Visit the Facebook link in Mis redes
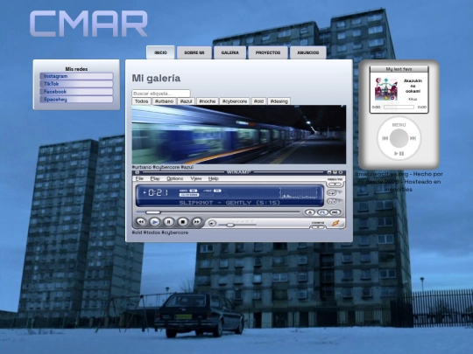Viewport: 473px width, 354px height. pos(76,92)
